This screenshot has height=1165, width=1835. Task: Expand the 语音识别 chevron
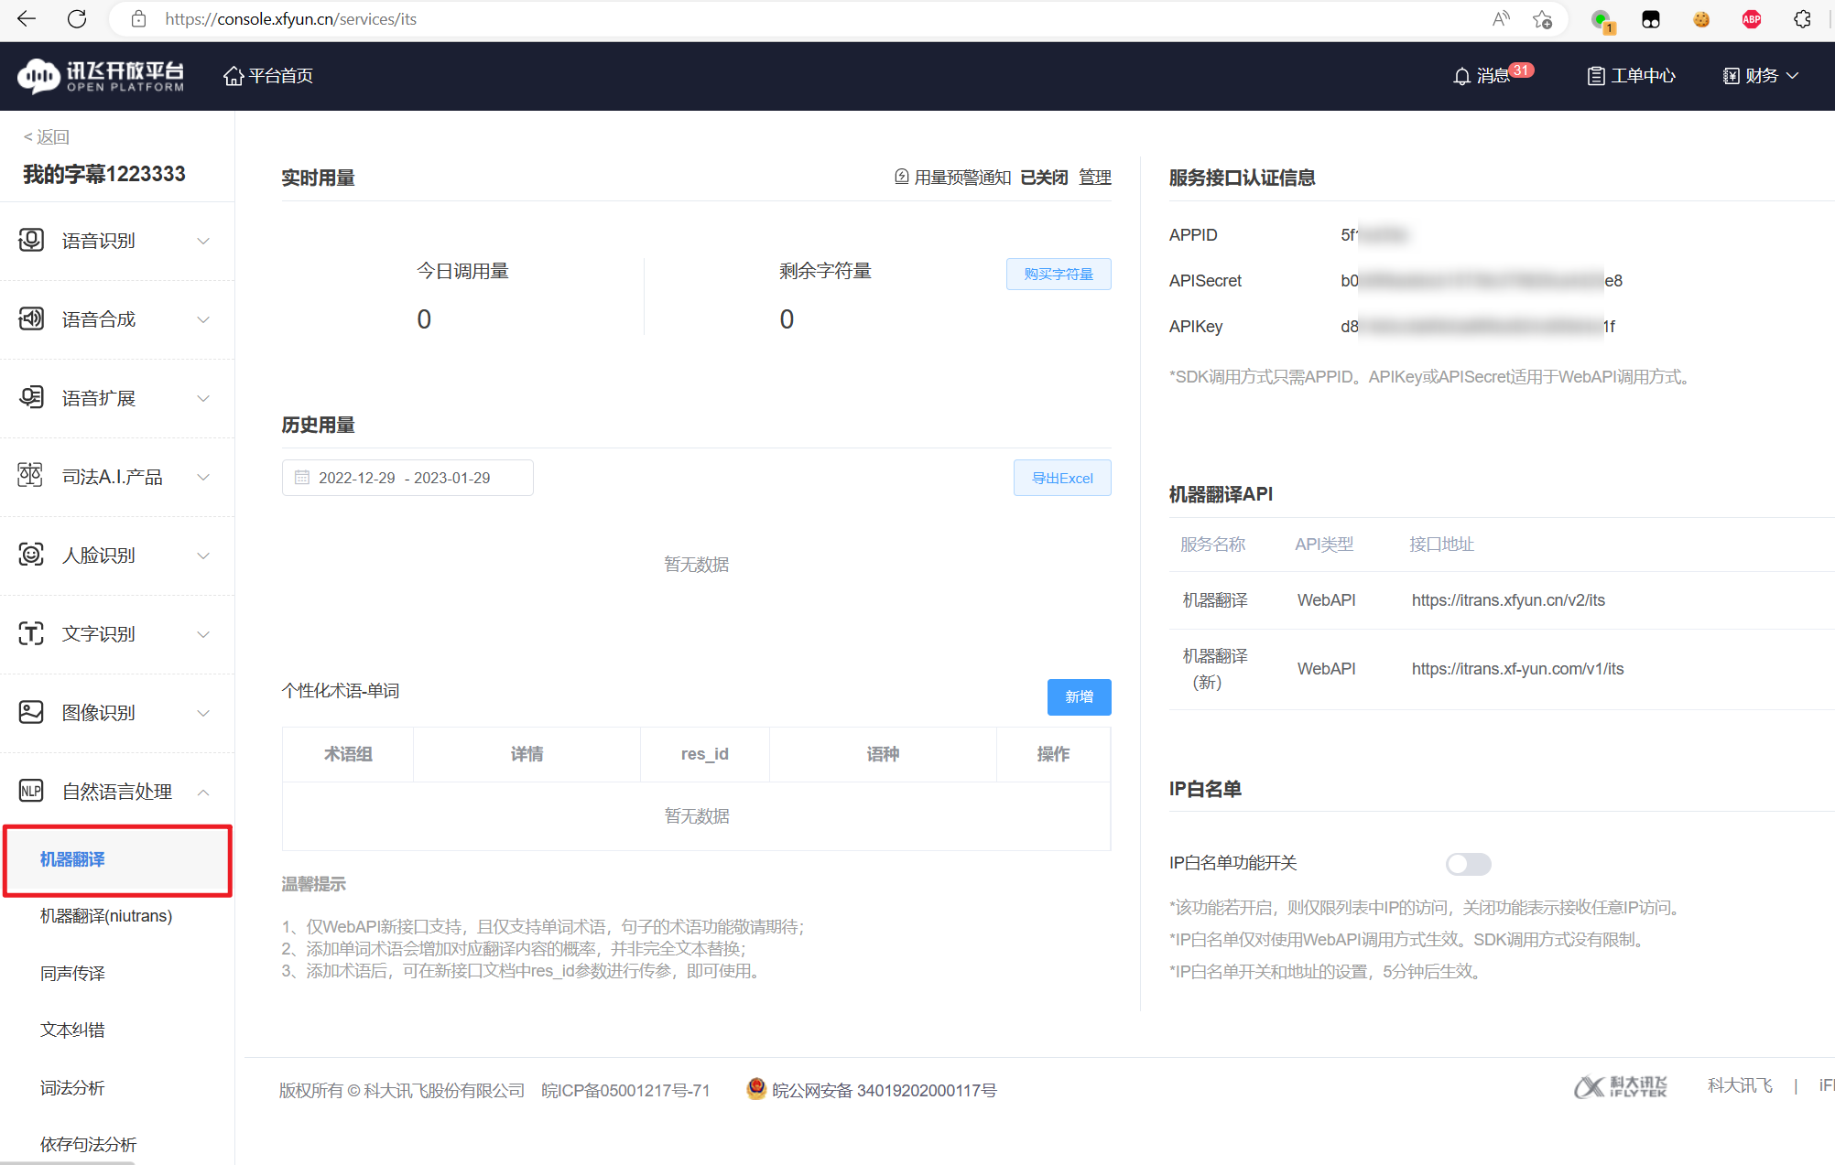tap(203, 242)
